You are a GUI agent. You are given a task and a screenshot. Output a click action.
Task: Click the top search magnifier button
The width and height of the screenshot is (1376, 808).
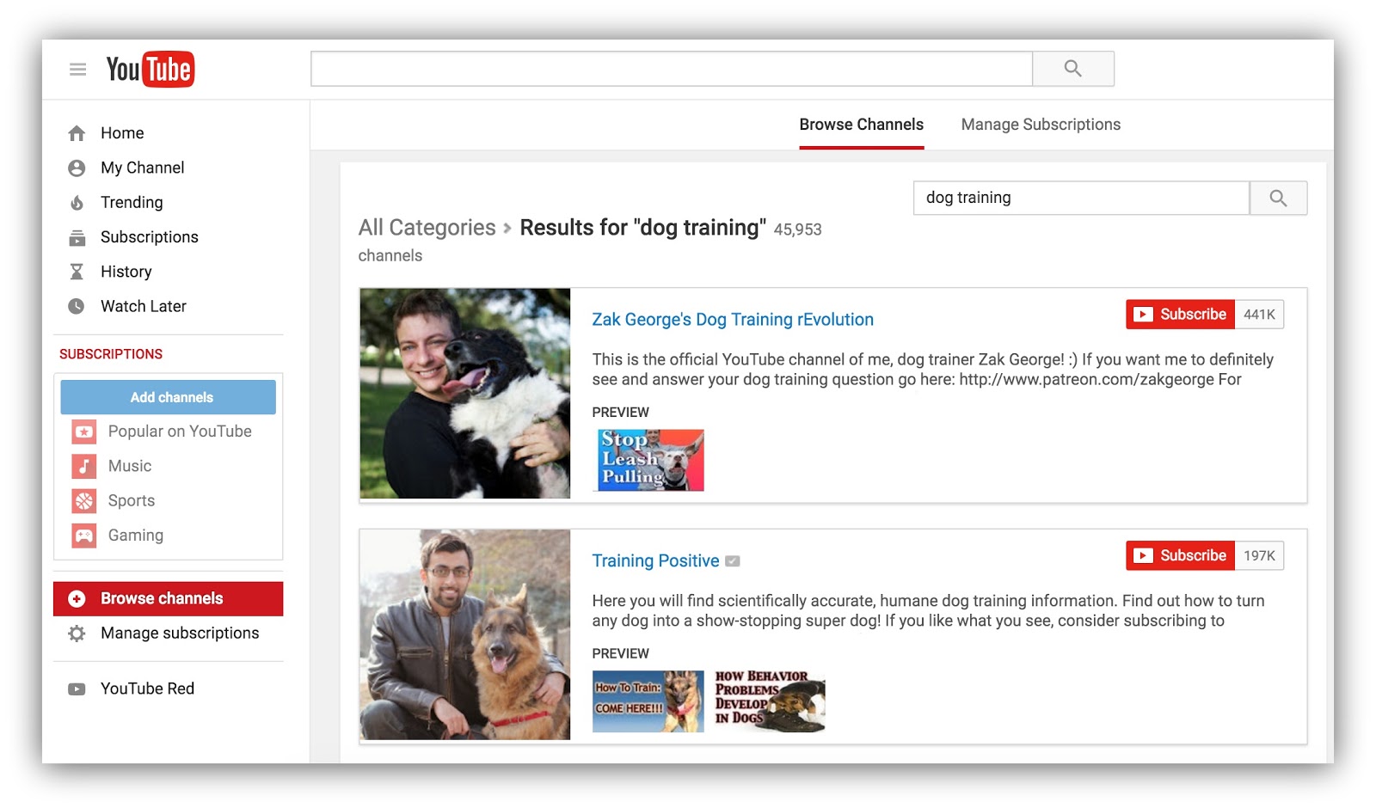point(1072,69)
